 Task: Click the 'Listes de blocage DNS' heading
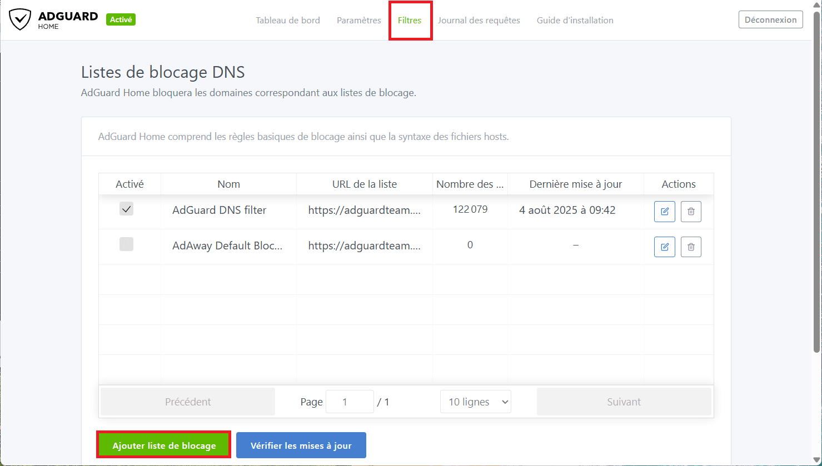pyautogui.click(x=163, y=72)
